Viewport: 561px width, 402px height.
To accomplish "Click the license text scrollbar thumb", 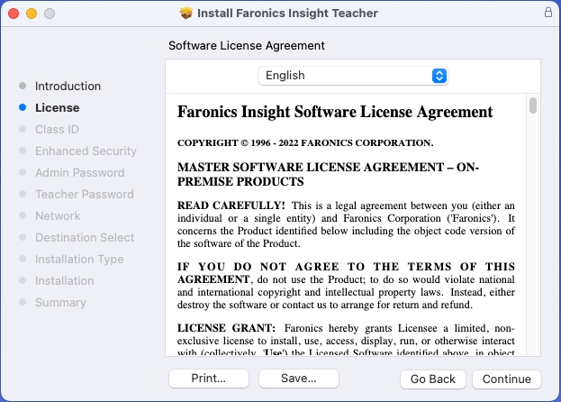I will point(533,105).
